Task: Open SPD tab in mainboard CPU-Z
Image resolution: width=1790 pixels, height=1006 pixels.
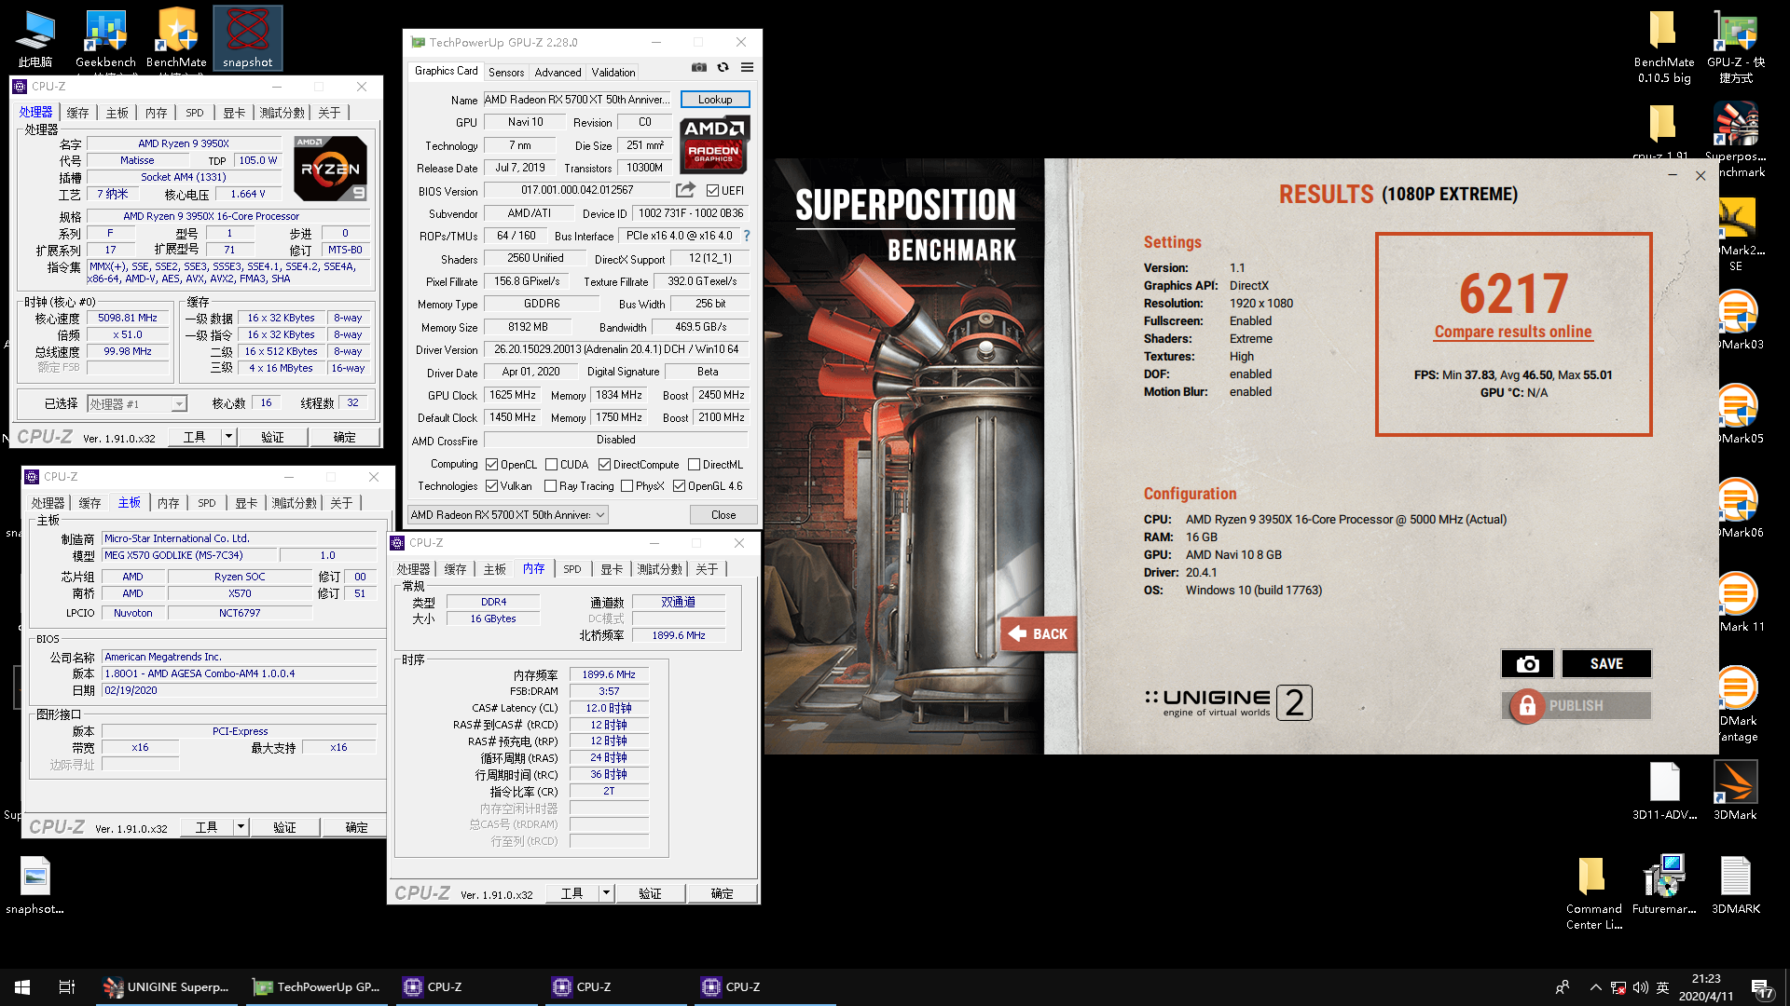Action: (x=207, y=503)
